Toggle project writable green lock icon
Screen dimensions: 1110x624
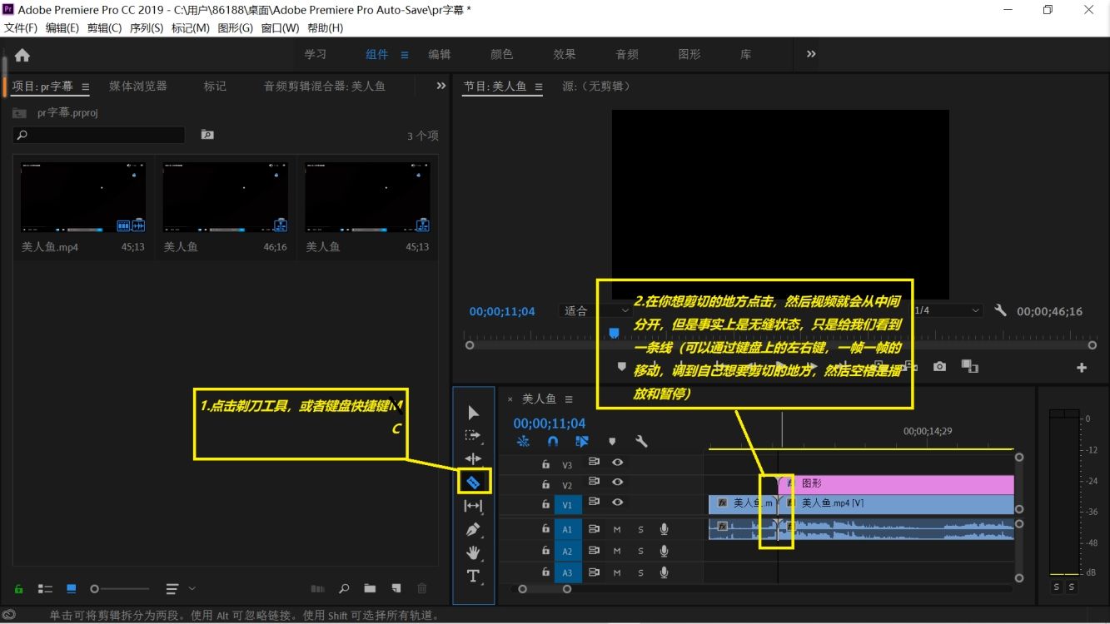(x=18, y=589)
